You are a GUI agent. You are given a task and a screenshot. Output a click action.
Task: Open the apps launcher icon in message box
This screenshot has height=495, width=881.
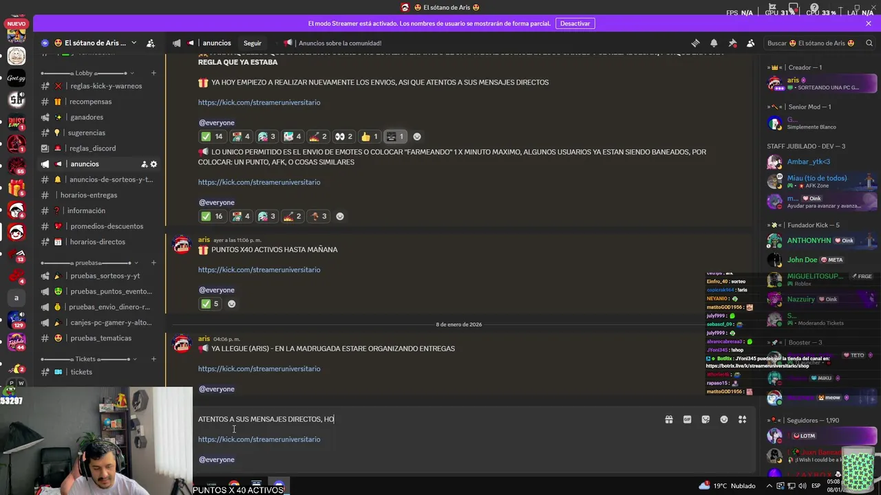(x=742, y=419)
